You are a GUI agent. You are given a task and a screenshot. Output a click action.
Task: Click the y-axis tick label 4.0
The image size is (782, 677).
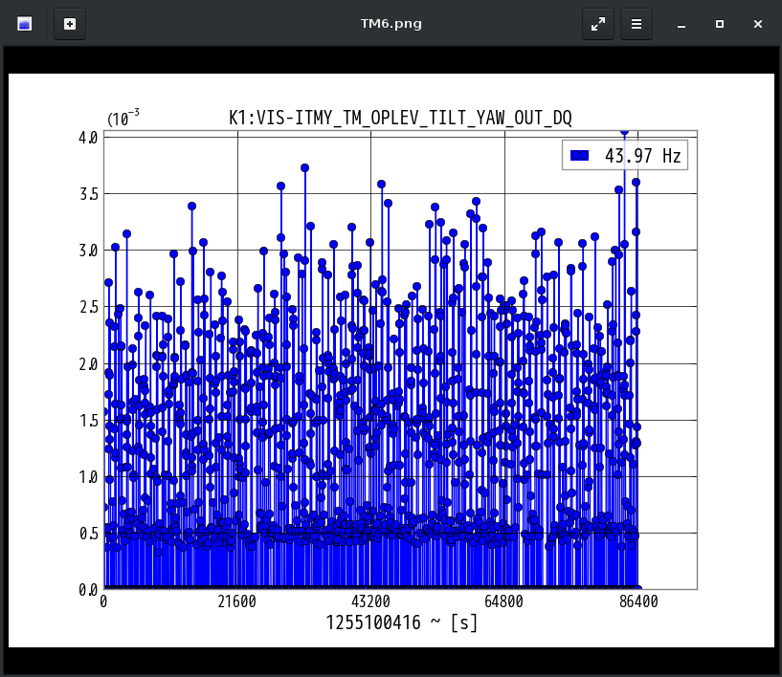click(x=88, y=138)
